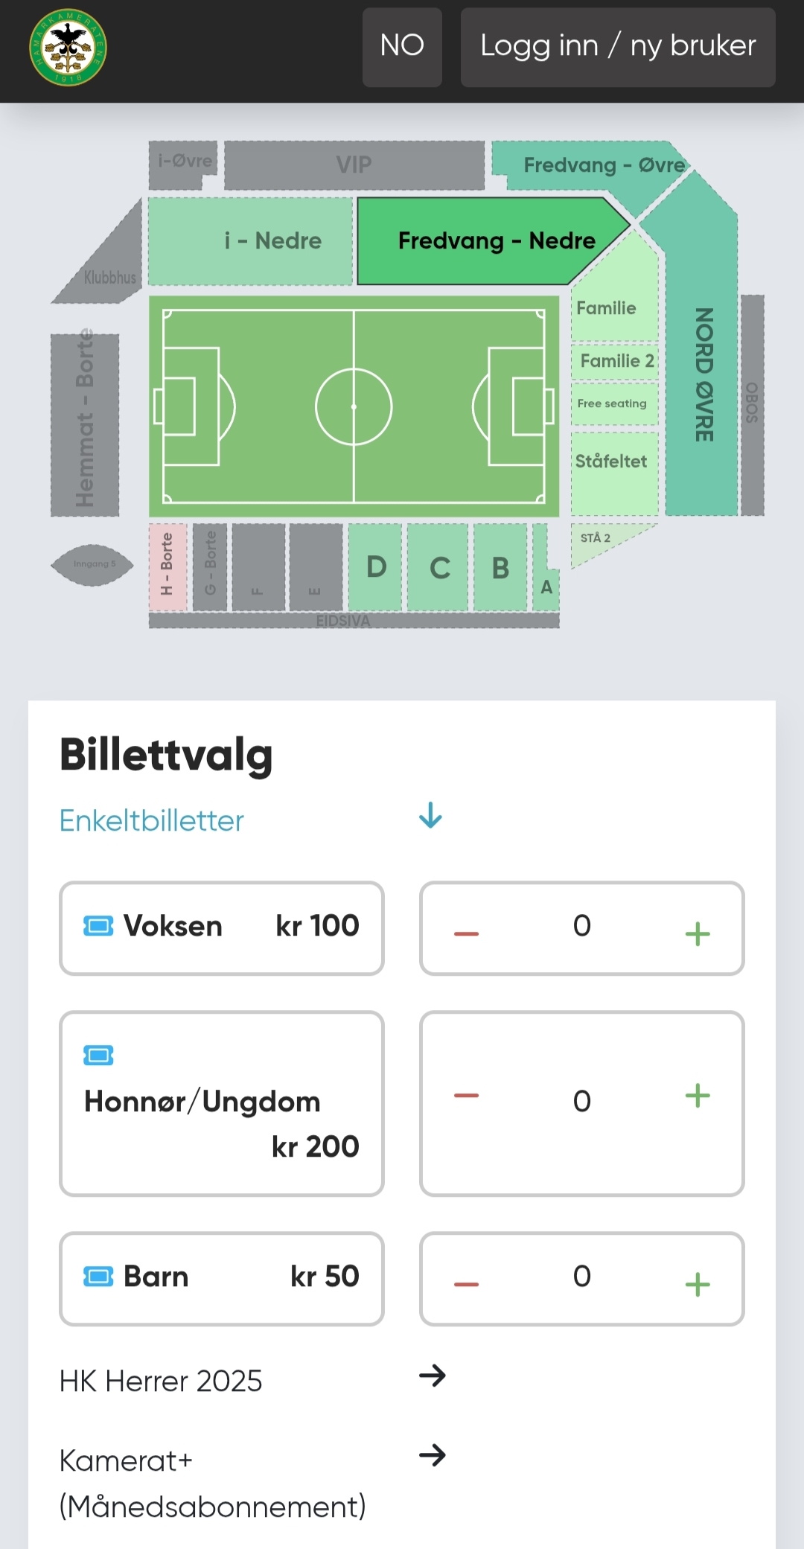Collapse the Enkeltbilletter section arrow
804x1549 pixels.
[430, 816]
